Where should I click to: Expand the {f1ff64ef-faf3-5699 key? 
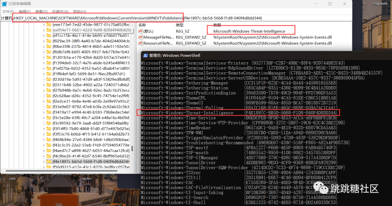[x=44, y=74]
